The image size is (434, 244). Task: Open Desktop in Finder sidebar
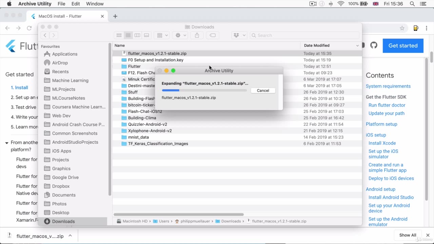pyautogui.click(x=60, y=212)
